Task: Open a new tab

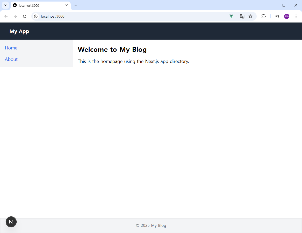Action: (76, 5)
